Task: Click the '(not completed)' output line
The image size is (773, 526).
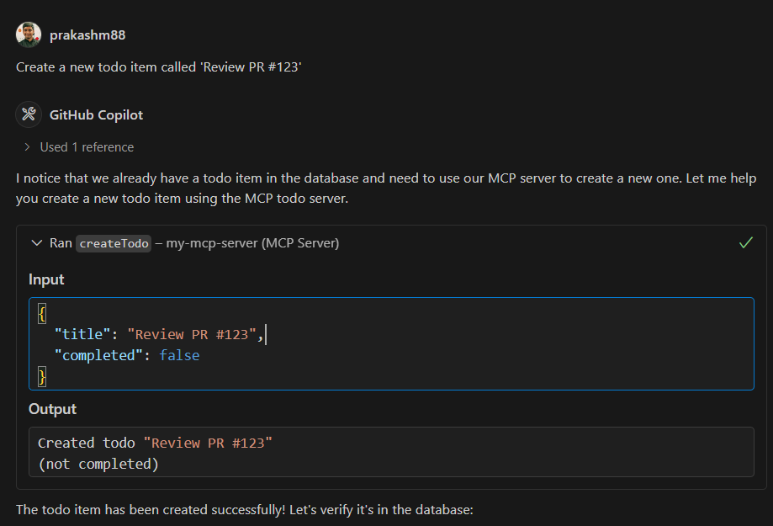Action: tap(98, 464)
